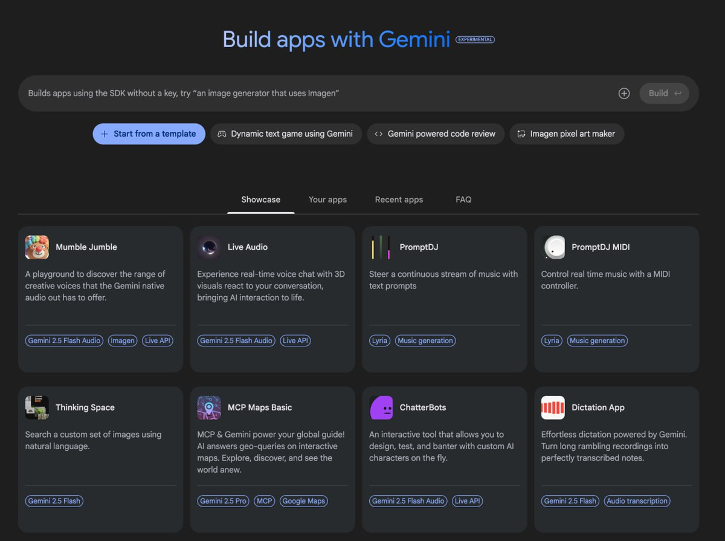The height and width of the screenshot is (541, 725).
Task: Click ChatterBots description about custom AI characters
Action: click(x=442, y=446)
